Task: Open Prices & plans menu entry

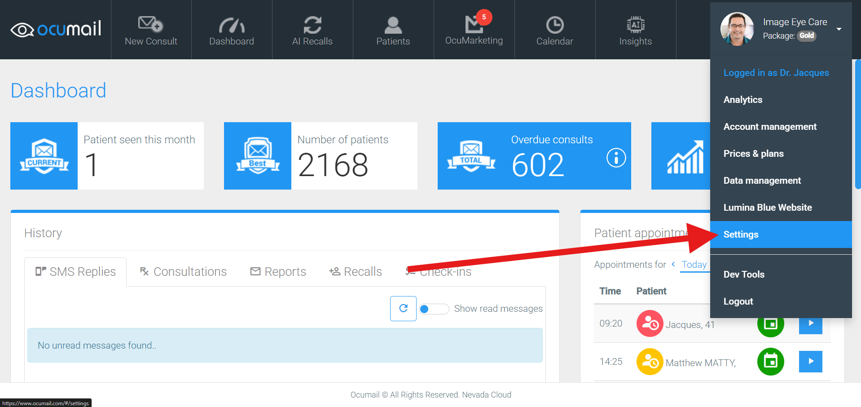Action: click(781, 154)
